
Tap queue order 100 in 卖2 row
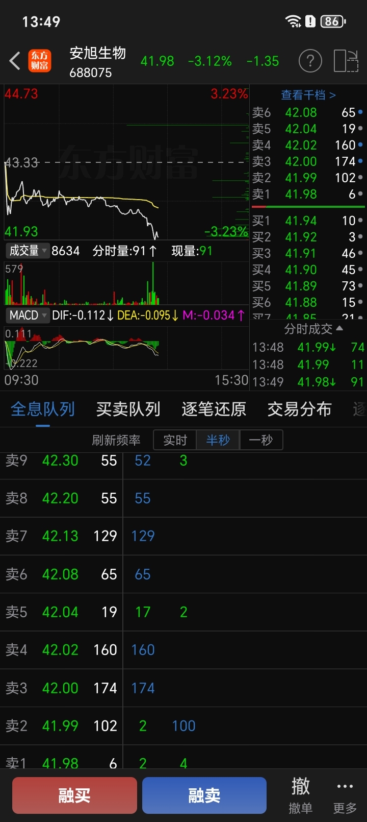click(183, 726)
